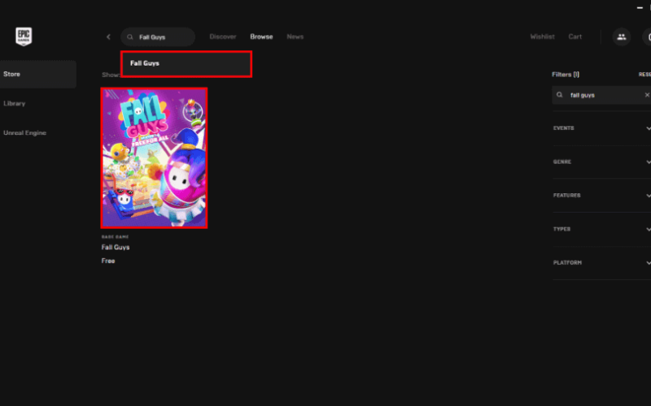This screenshot has width=651, height=406.
Task: Click the Filters (1) heading
Action: click(566, 74)
